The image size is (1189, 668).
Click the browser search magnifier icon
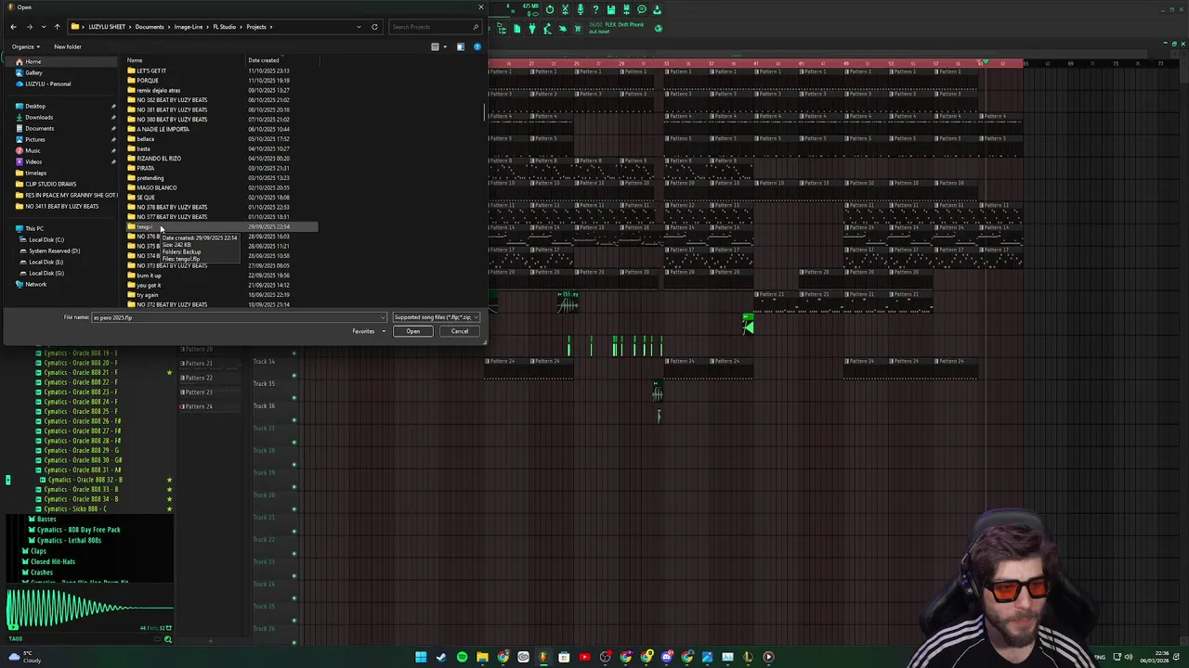[x=168, y=639]
